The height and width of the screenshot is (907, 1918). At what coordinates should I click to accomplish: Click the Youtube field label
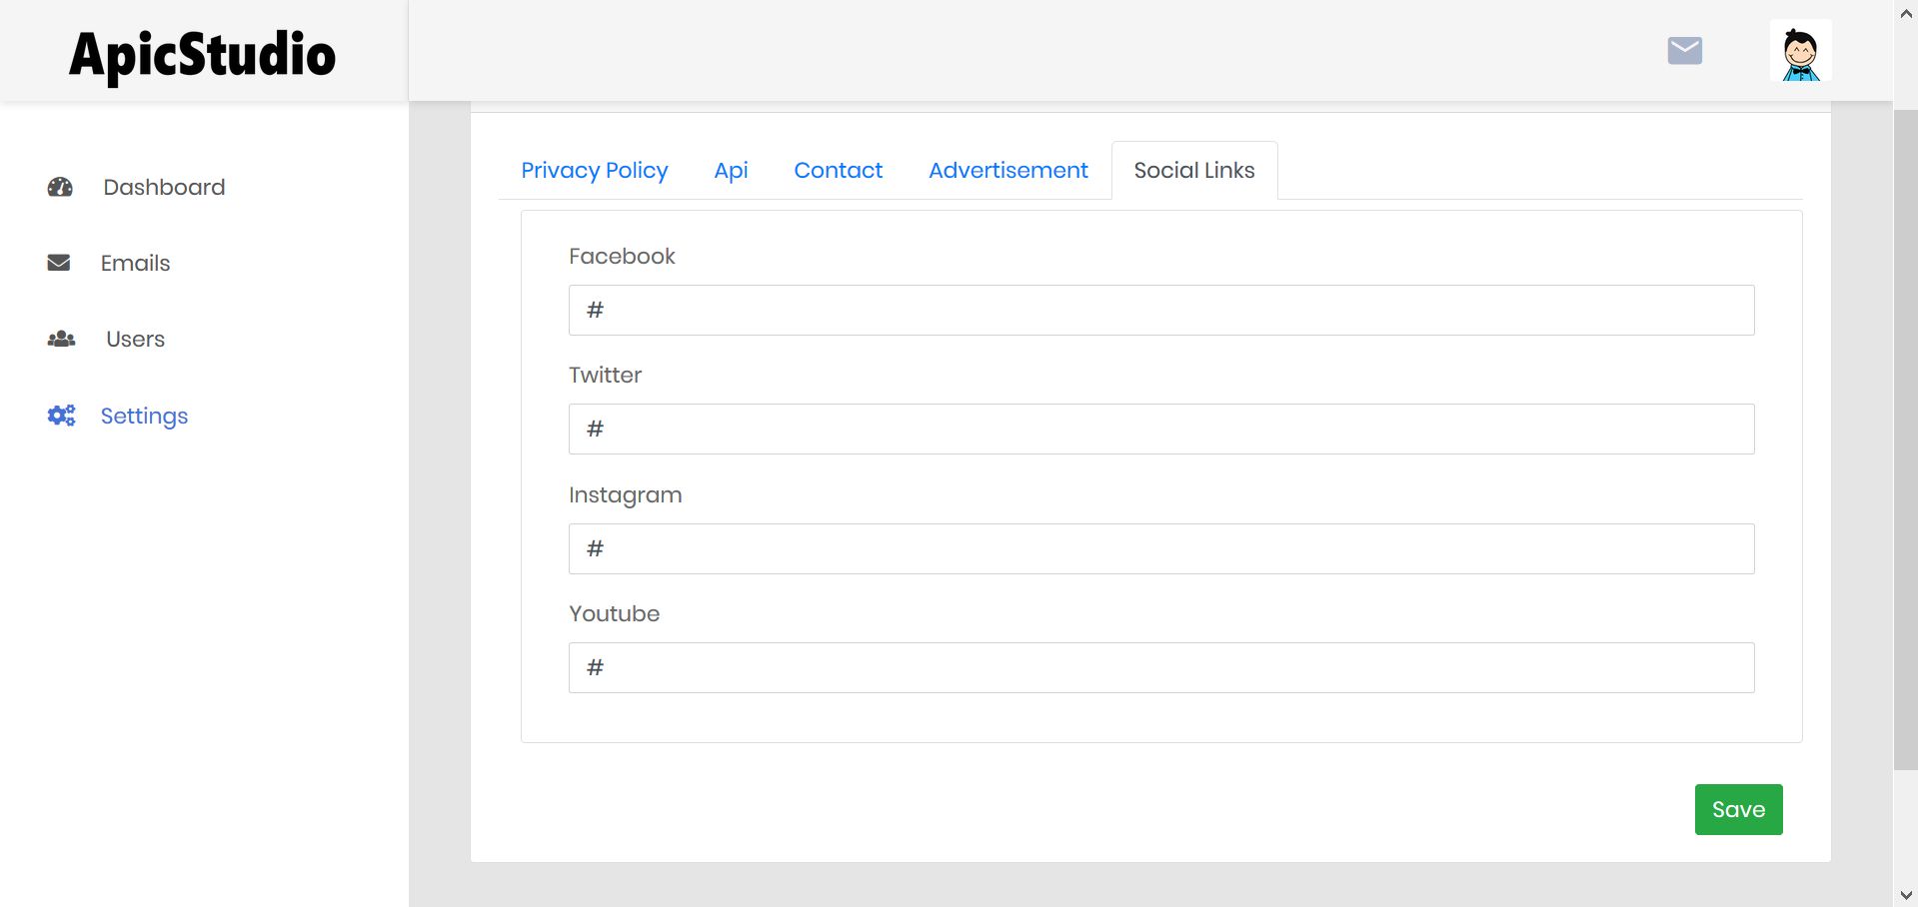coord(614,613)
